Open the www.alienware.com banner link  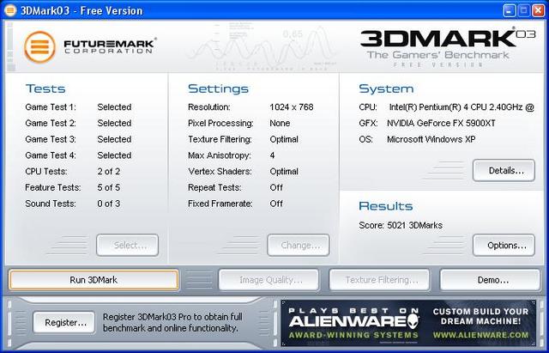click(481, 334)
